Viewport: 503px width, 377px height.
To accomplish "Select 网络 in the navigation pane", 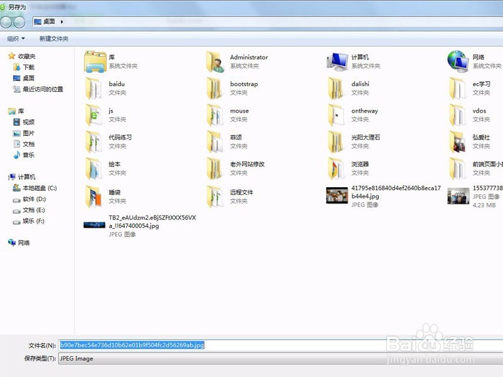I will click(x=19, y=243).
